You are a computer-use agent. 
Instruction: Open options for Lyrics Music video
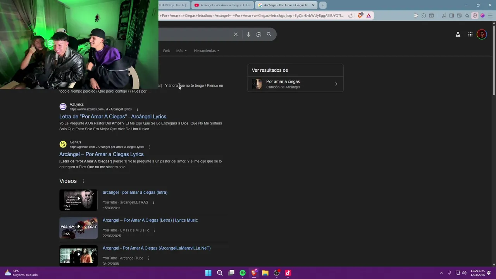(x=154, y=230)
